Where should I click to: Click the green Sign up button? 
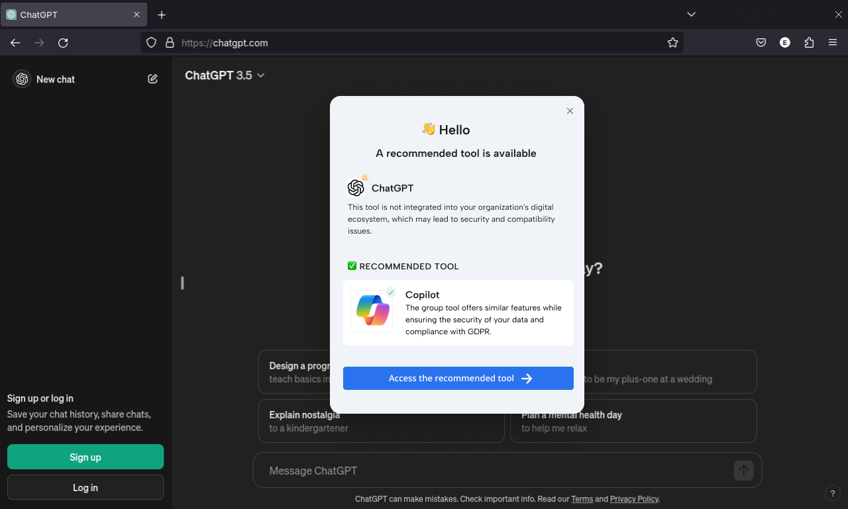click(85, 457)
